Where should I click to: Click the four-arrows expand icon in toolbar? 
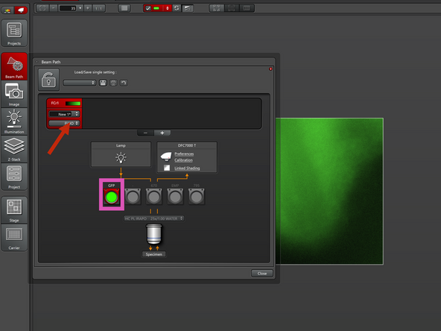tap(216, 8)
